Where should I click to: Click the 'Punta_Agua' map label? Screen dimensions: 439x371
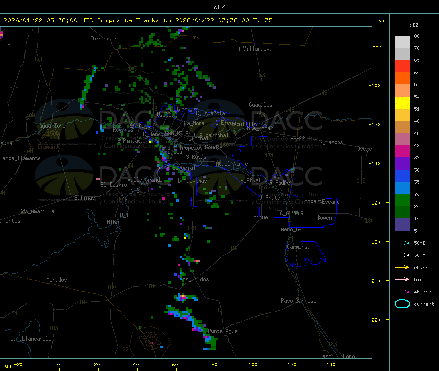(222, 332)
